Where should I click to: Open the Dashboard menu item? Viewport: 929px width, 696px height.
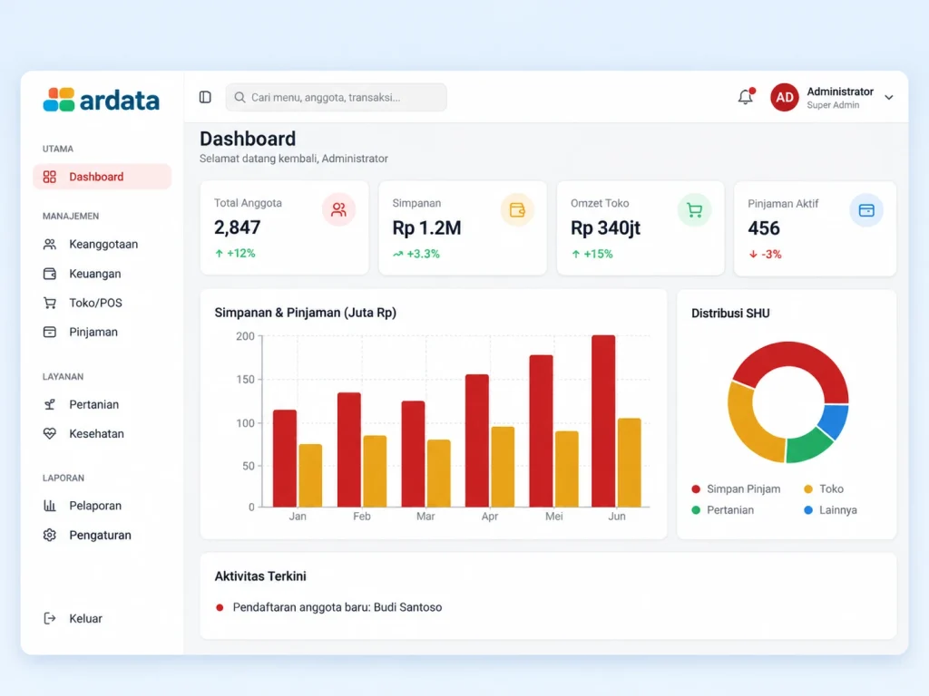point(102,177)
